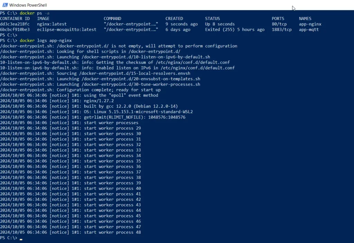Click the app-nginx name in the NAMES column
The width and height of the screenshot is (354, 243).
coord(310,24)
